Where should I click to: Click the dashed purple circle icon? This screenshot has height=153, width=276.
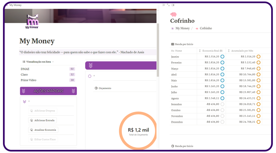(90, 76)
